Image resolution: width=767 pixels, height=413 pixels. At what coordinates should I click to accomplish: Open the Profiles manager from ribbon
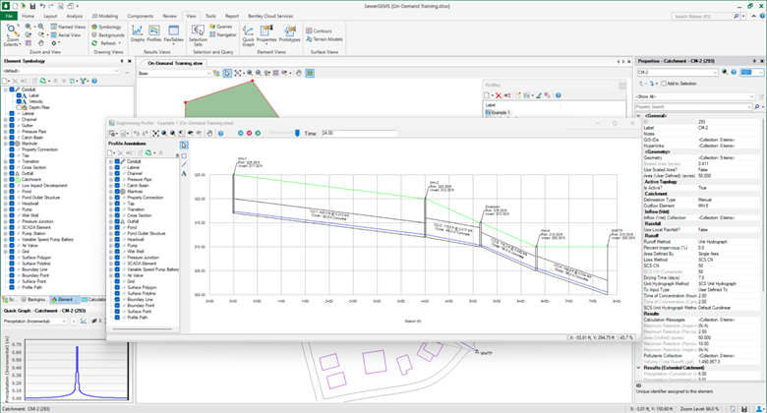[x=154, y=33]
